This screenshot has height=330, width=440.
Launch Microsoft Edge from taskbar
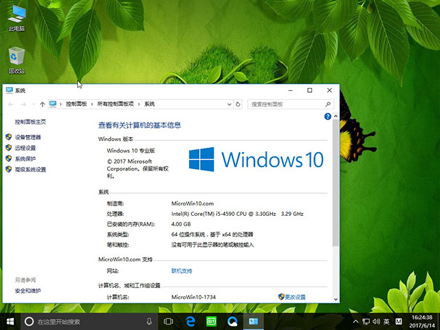(190, 322)
